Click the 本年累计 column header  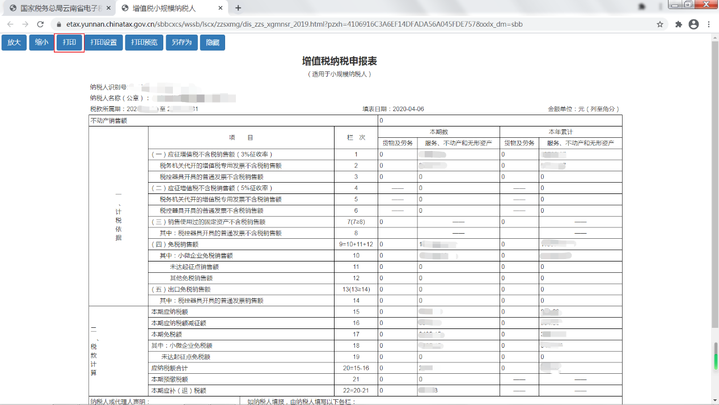(561, 132)
